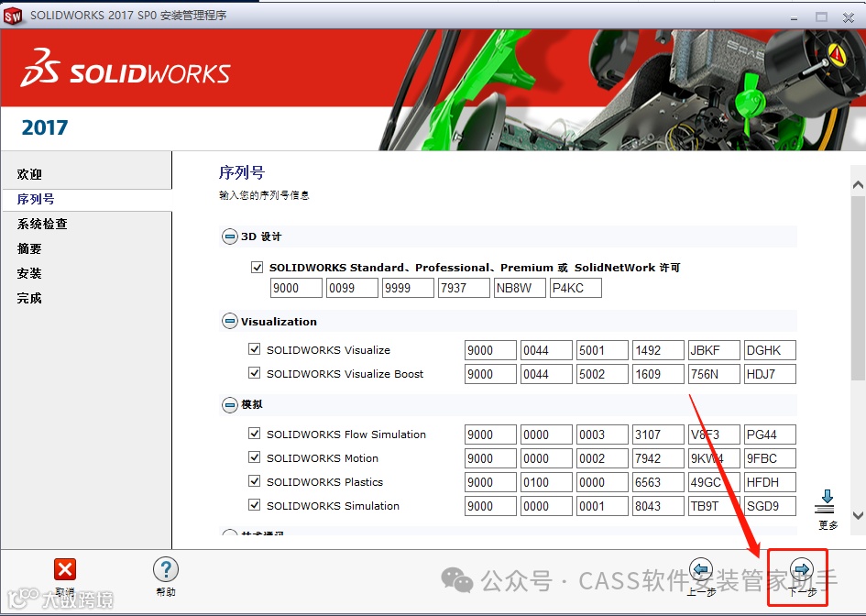Click the serial field containing 7937
This screenshot has height=616, width=866.
(464, 288)
